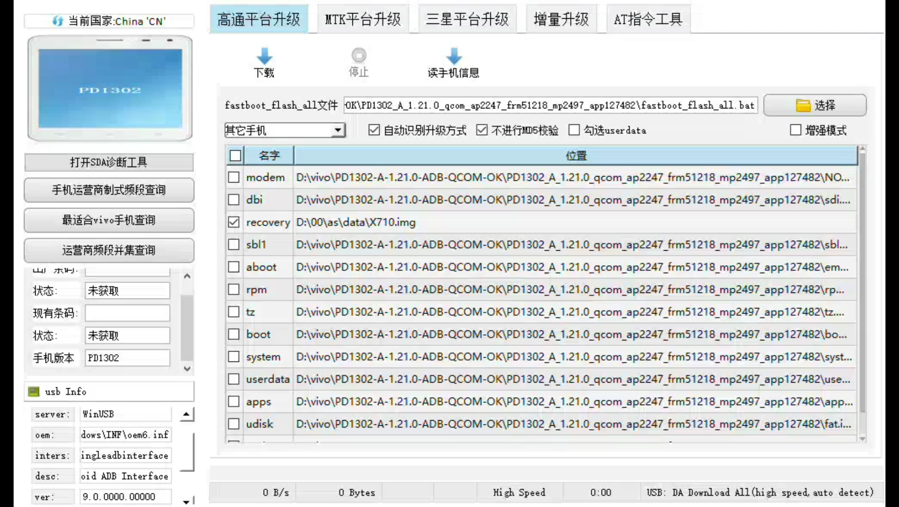
Task: Switch to the MTK平台升级 tab
Action: 363,19
